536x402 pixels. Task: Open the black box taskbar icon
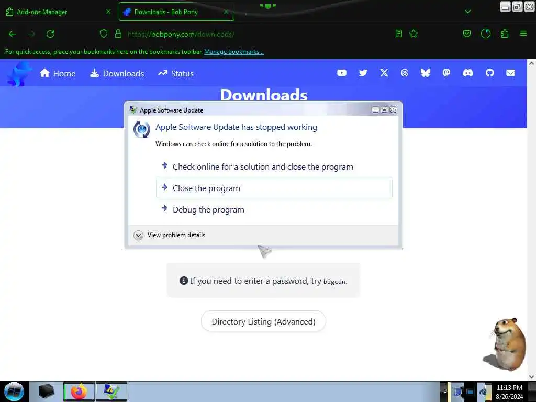47,392
